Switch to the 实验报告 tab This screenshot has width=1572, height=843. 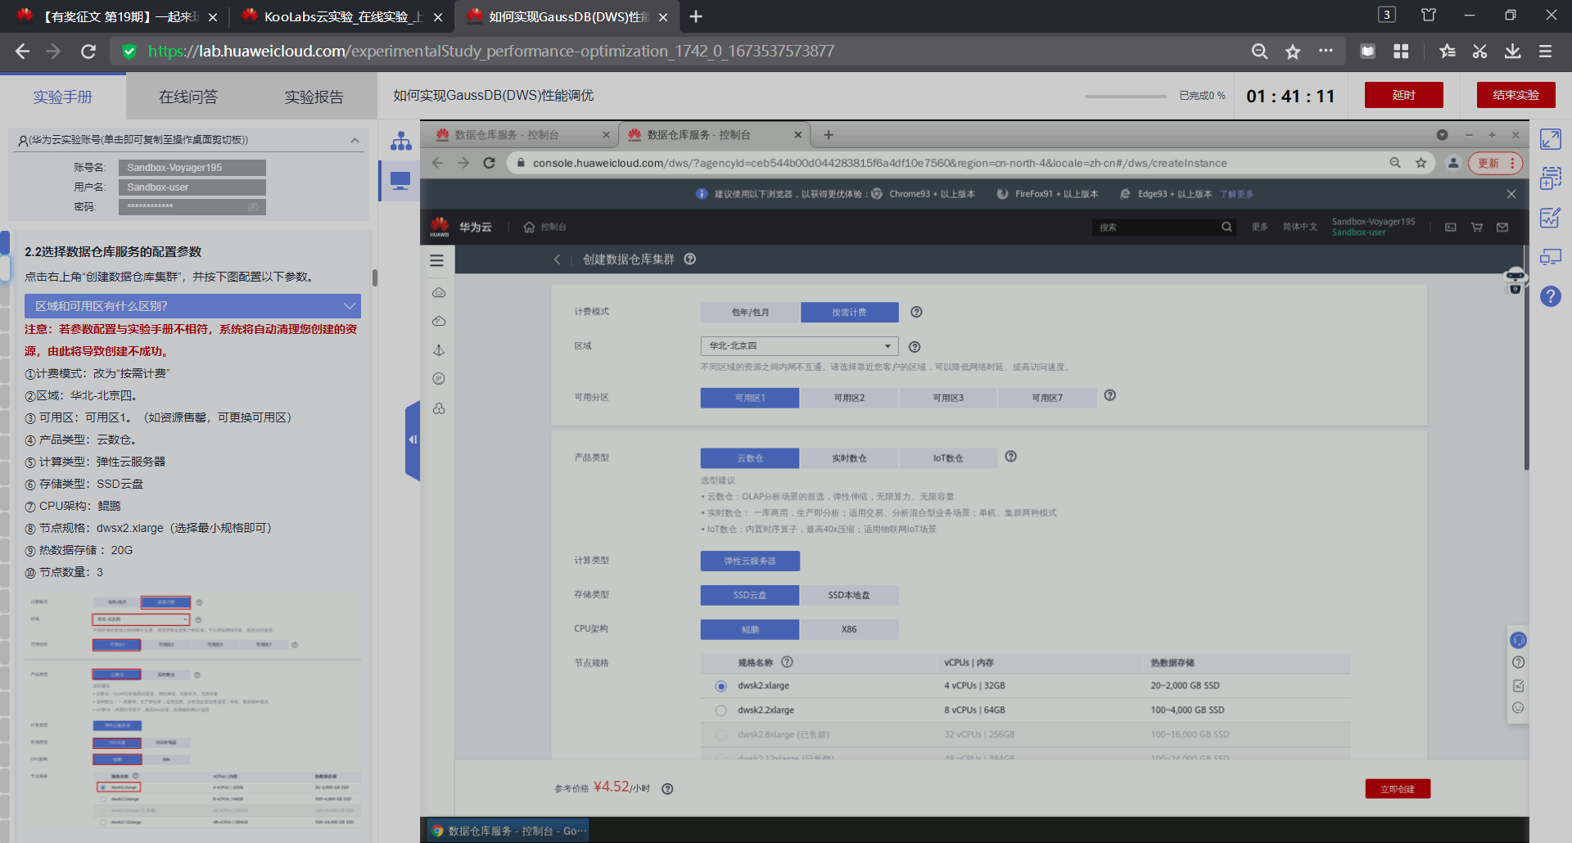314,97
